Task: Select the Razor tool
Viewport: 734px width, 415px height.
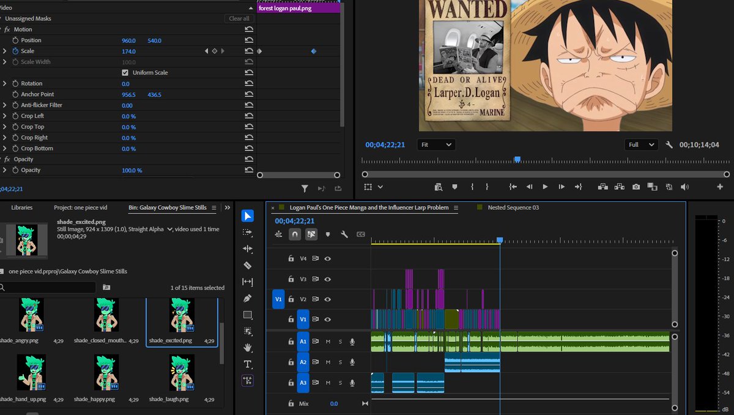Action: pyautogui.click(x=247, y=266)
